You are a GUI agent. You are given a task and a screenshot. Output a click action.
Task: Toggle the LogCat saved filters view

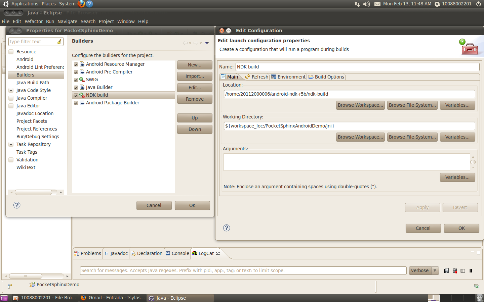click(x=463, y=271)
